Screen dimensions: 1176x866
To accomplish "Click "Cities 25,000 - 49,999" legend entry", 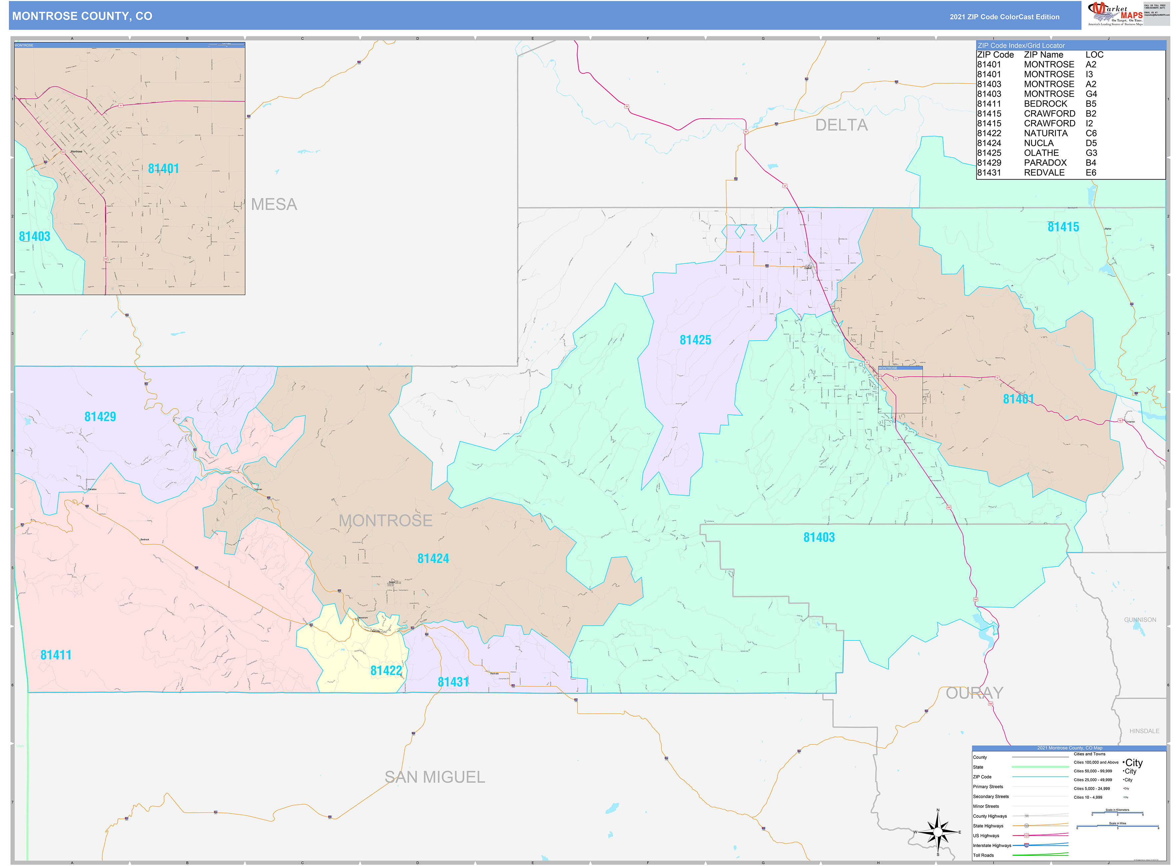I will point(1093,780).
